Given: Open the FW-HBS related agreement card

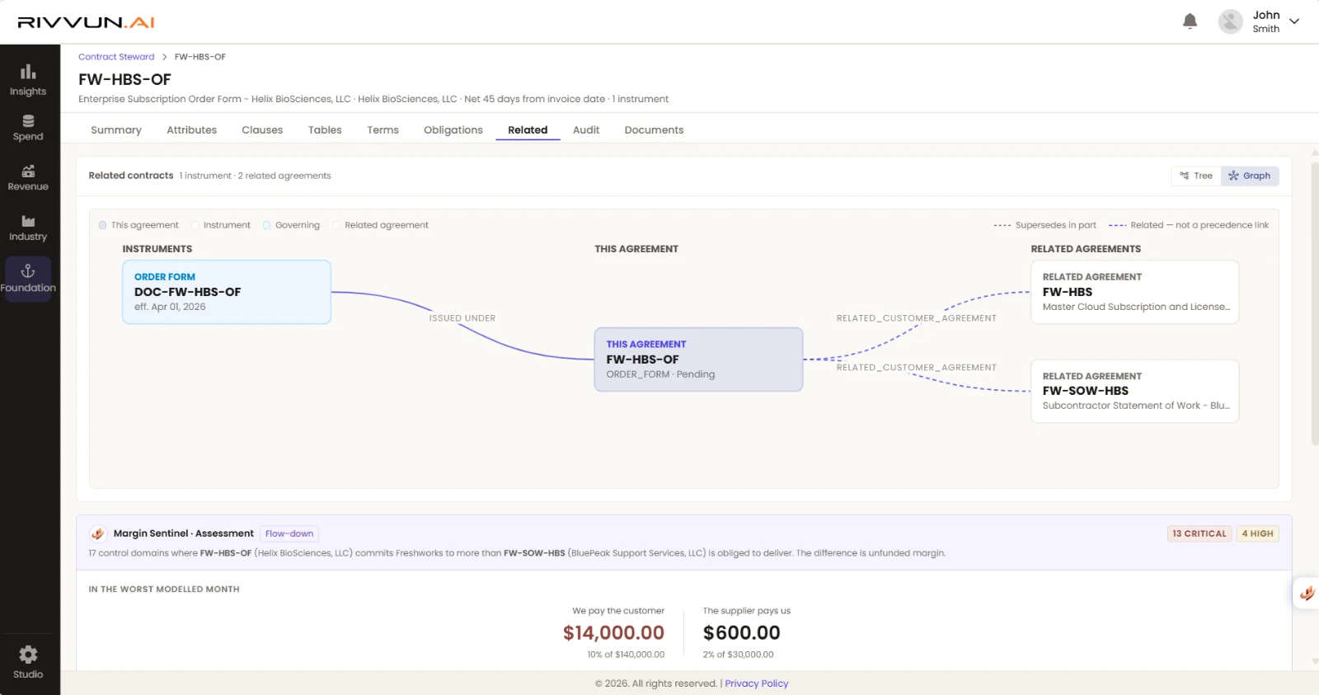Looking at the screenshot, I should click(x=1134, y=292).
